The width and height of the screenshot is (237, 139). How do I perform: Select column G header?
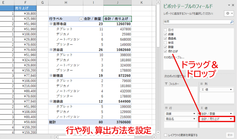click(x=43, y=2)
